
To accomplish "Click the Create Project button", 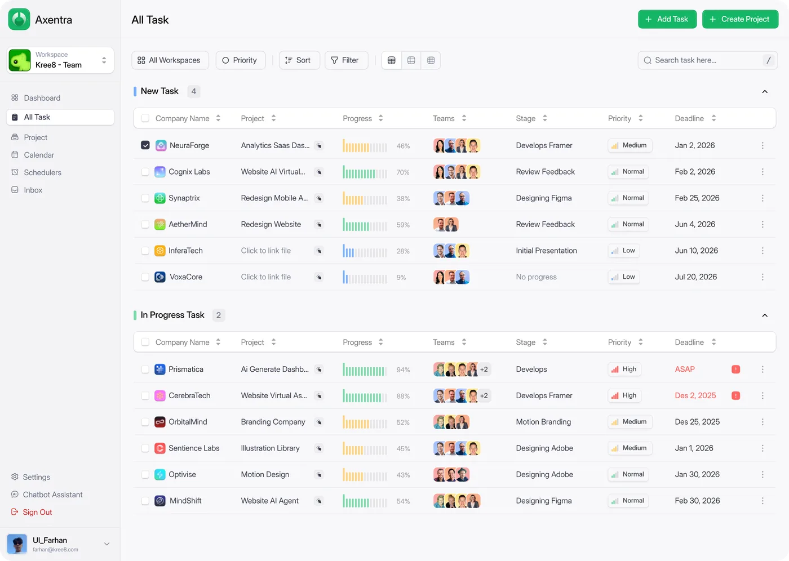I will coord(740,19).
